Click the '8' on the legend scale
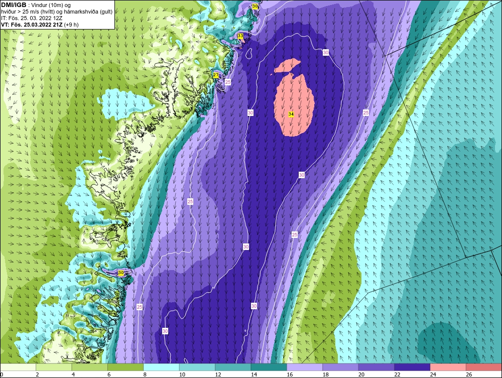The width and height of the screenshot is (502, 378). (x=145, y=374)
